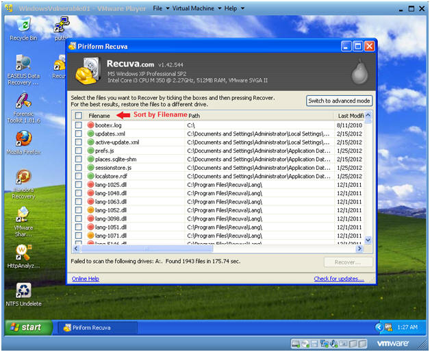Click orange status dot beside lang-1071.dll
Screen dimensions: 430x352
click(90, 236)
